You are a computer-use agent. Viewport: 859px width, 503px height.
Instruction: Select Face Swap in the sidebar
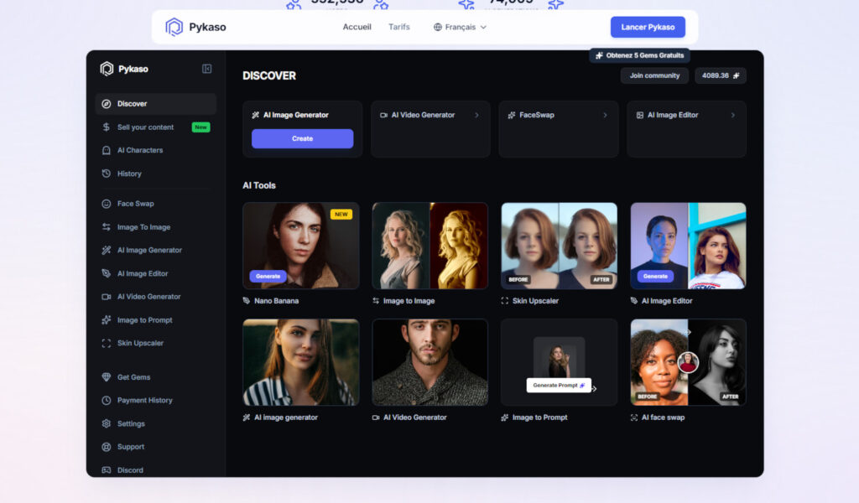tap(155, 204)
